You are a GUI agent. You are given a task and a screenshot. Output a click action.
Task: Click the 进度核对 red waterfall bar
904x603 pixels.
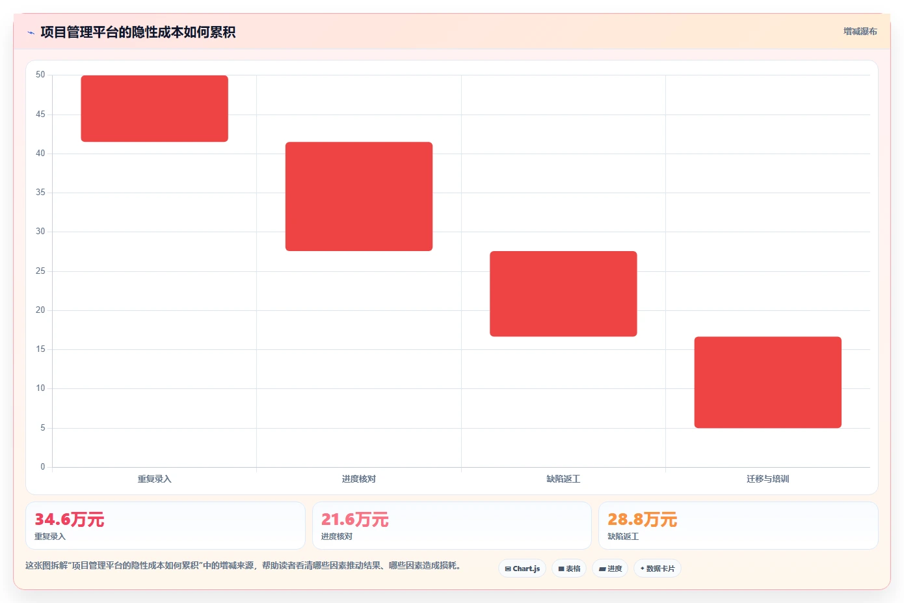point(359,196)
